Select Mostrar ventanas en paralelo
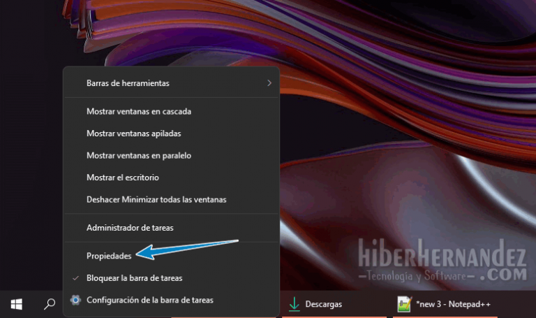Viewport: 536px width, 318px height. coord(139,155)
